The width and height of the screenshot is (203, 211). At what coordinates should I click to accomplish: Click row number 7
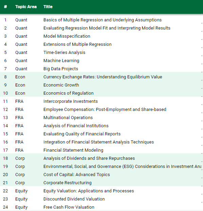pos(5,69)
